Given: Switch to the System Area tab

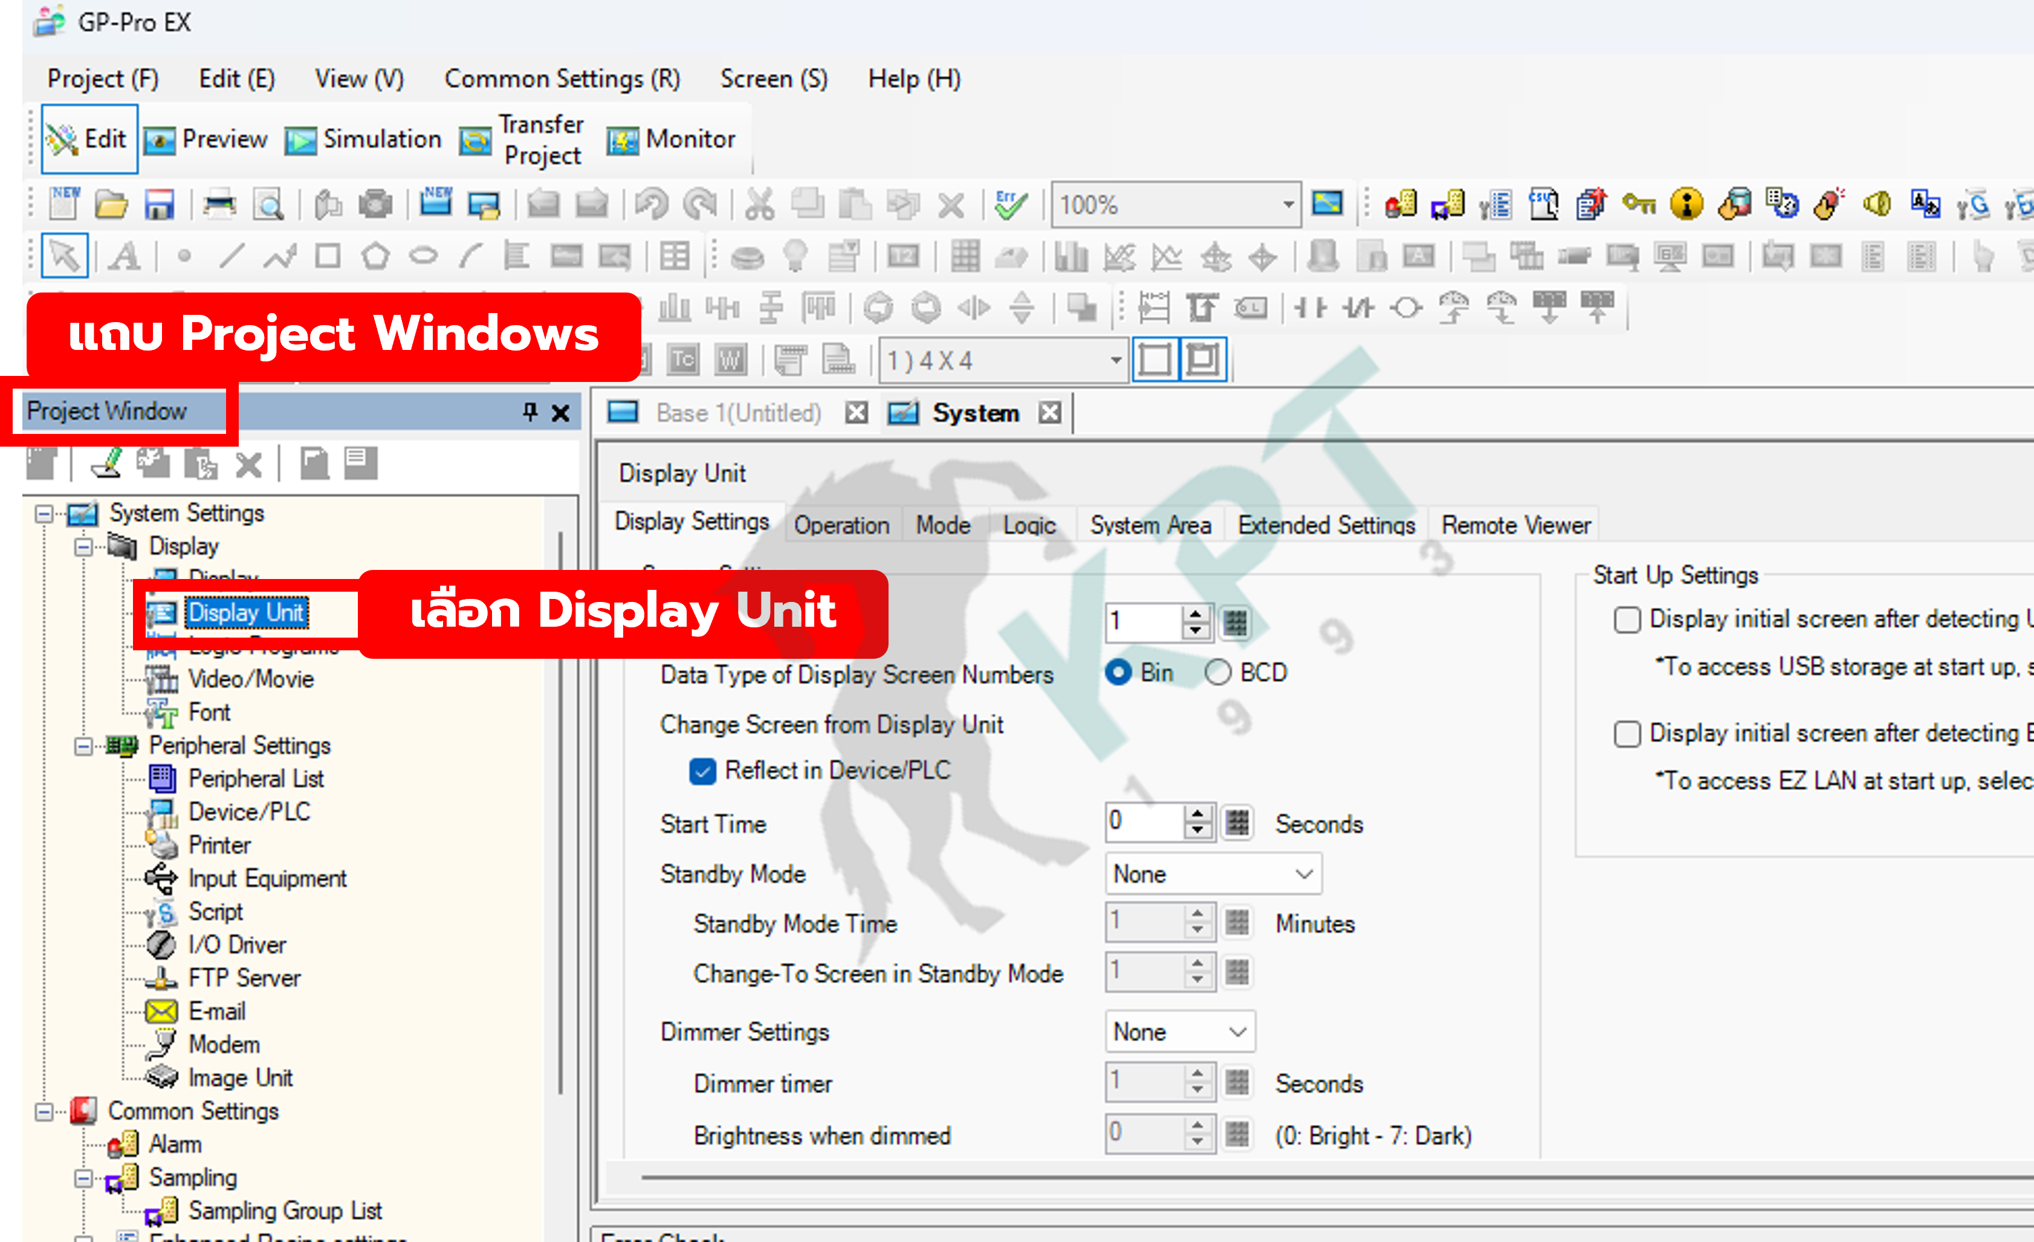Looking at the screenshot, I should [x=1150, y=525].
